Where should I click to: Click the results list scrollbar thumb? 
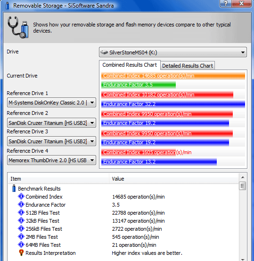[x=242, y=186]
